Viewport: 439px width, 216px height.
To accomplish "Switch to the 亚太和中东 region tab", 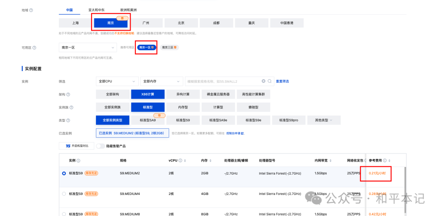I will point(97,10).
